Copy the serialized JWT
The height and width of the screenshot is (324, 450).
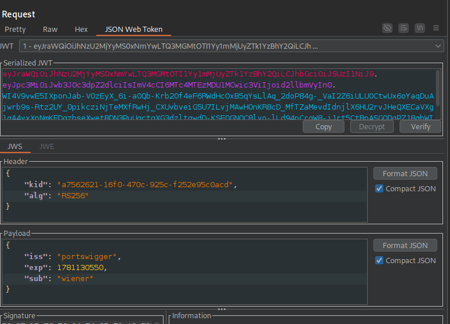324,127
